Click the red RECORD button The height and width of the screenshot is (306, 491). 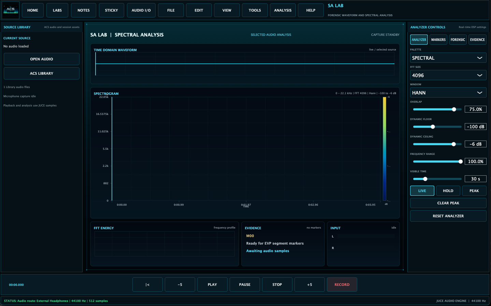(x=342, y=285)
